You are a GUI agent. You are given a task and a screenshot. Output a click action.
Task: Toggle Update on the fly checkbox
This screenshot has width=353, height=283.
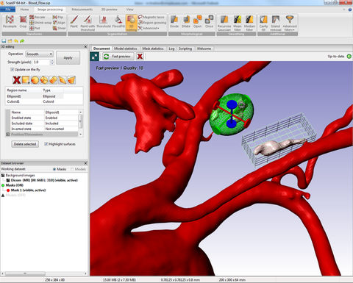click(x=12, y=70)
